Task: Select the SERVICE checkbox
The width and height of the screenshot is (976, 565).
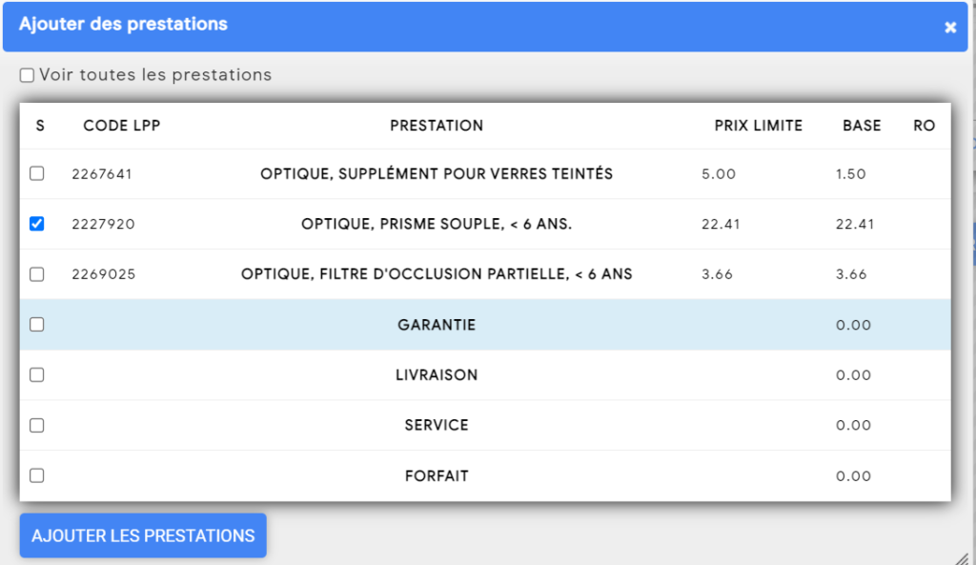Action: (x=37, y=425)
